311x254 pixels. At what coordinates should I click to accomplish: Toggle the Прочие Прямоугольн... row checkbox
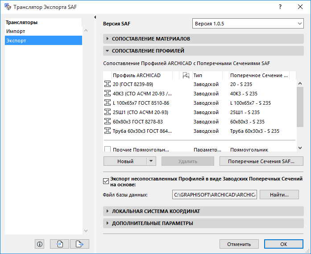(107, 149)
